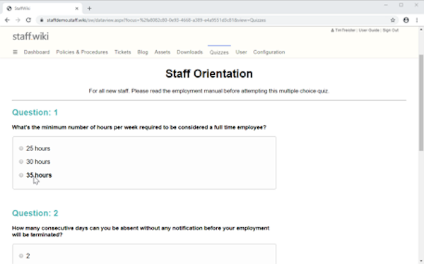Click the Sign Out link
The height and width of the screenshot is (264, 424).
click(x=391, y=30)
